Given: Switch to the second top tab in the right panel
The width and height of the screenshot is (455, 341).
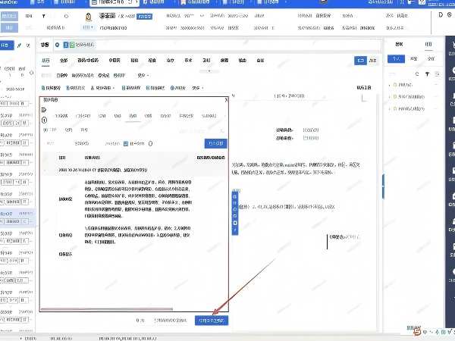Looking at the screenshot, I should point(428,45).
